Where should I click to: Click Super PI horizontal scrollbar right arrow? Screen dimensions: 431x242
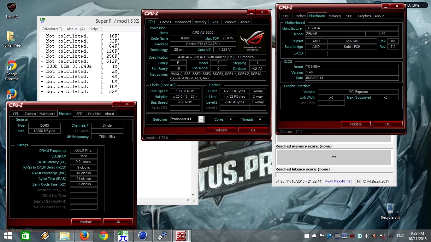click(188, 200)
